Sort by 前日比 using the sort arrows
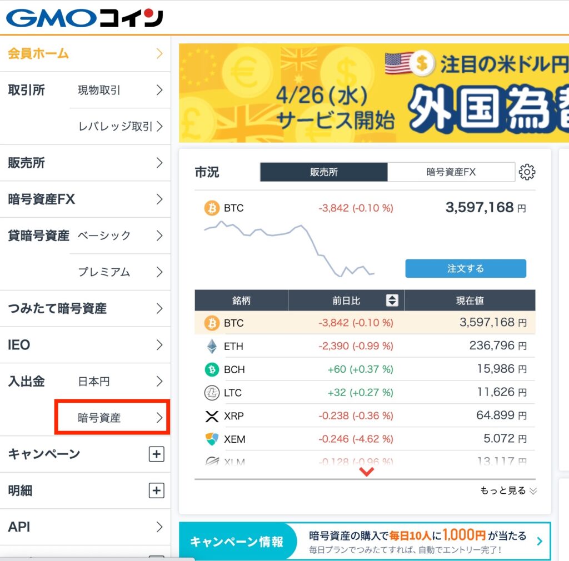 coord(392,300)
